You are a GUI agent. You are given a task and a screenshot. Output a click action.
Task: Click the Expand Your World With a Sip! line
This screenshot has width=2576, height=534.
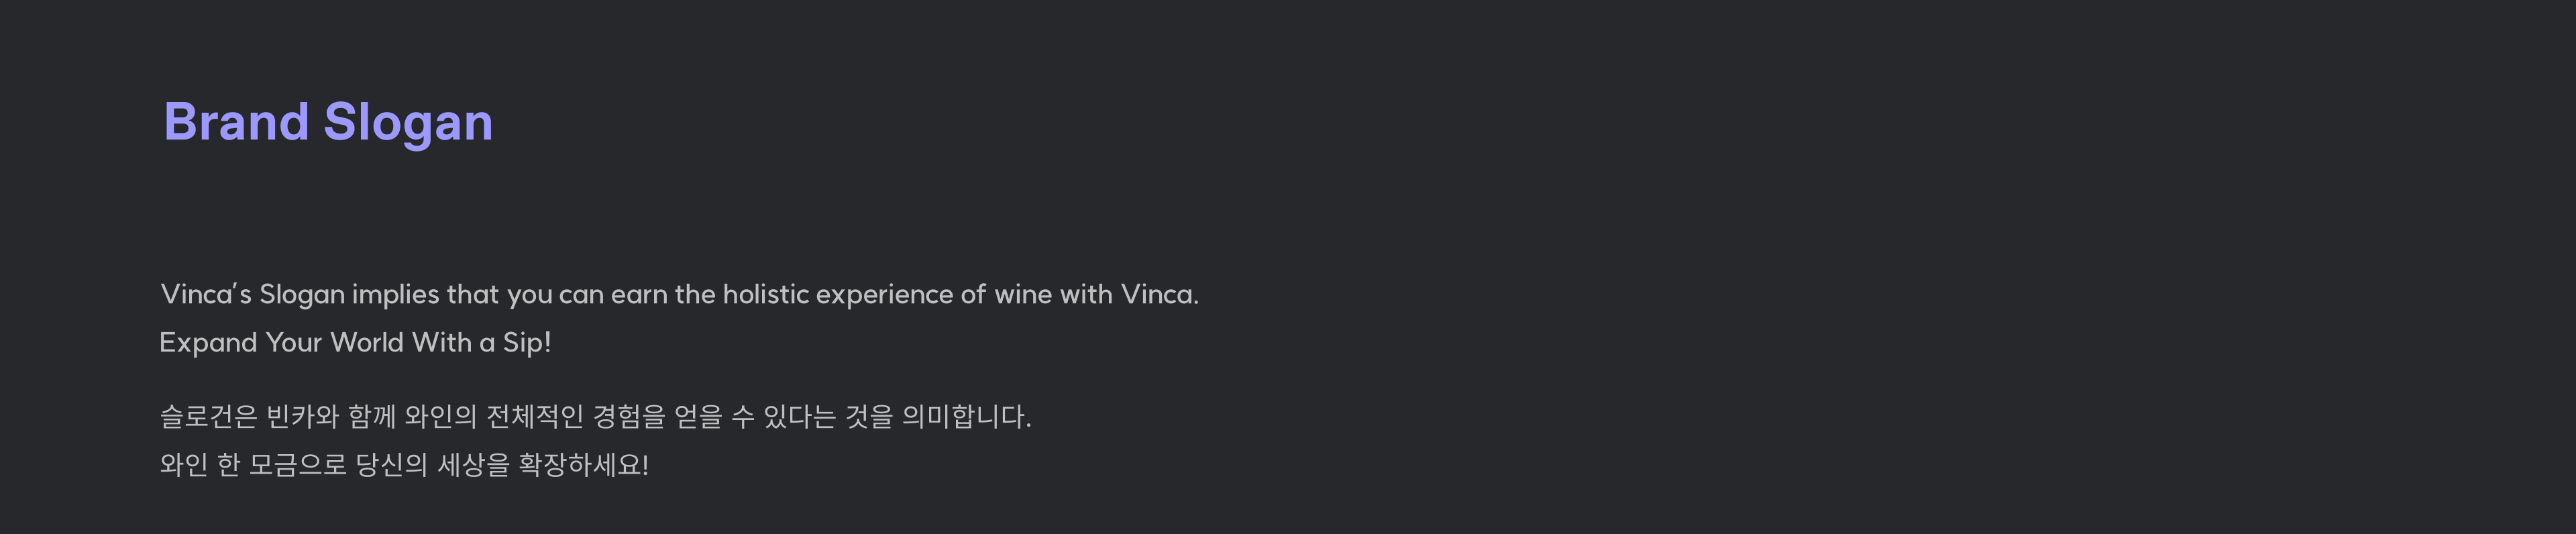pos(355,343)
